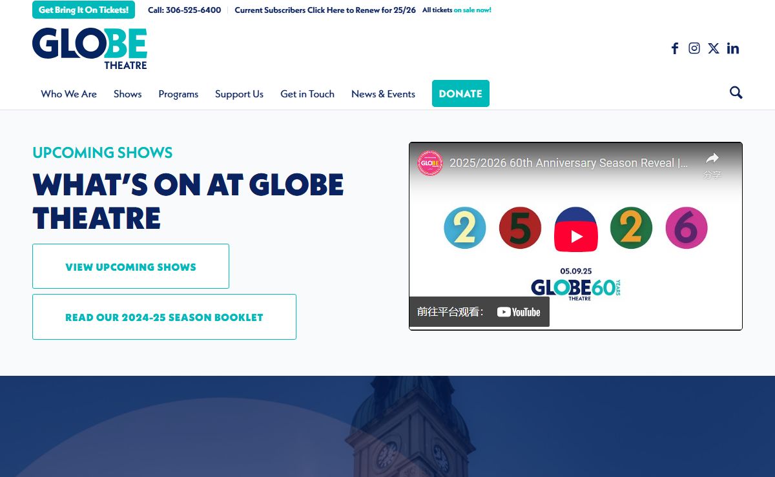Open the Support Us menu
Screen dimensions: 775x477
pyautogui.click(x=239, y=94)
